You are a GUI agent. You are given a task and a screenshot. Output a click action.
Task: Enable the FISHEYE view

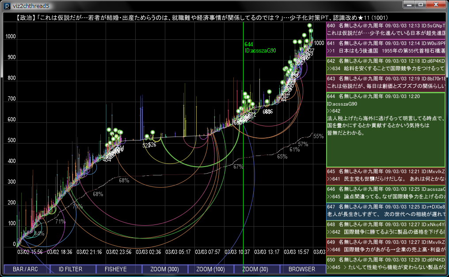tap(118, 269)
